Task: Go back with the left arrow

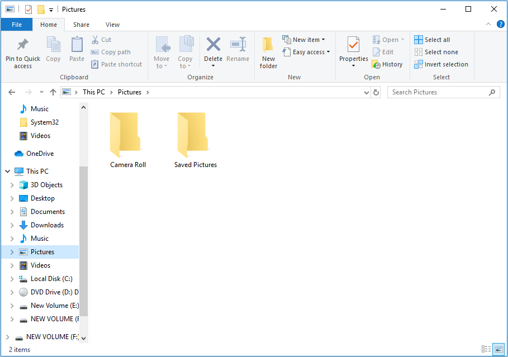Action: 12,92
